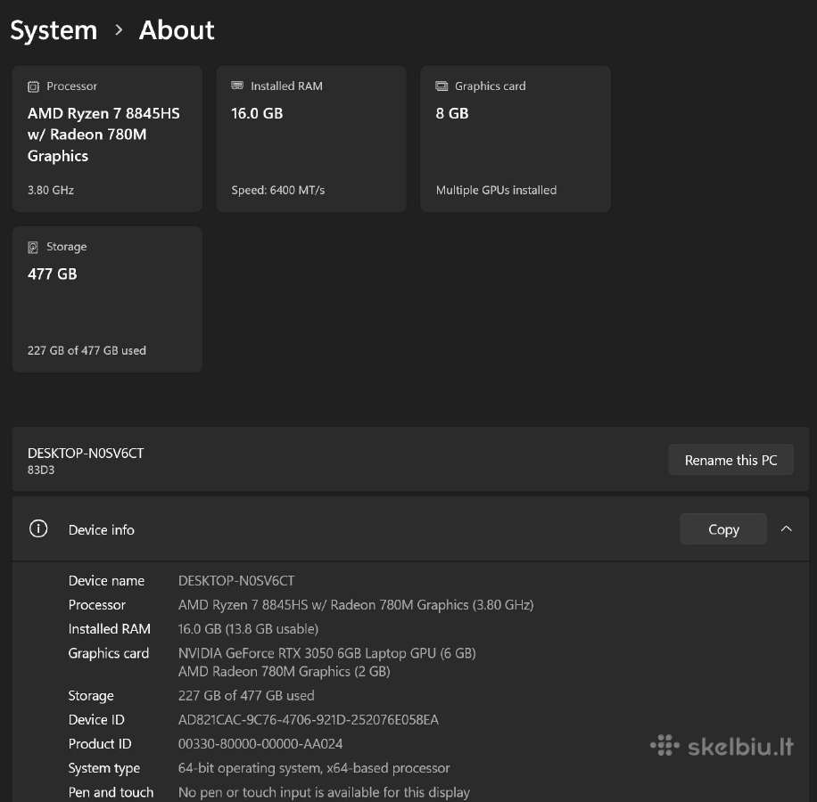Collapse the Device info section chevron

[x=787, y=528]
